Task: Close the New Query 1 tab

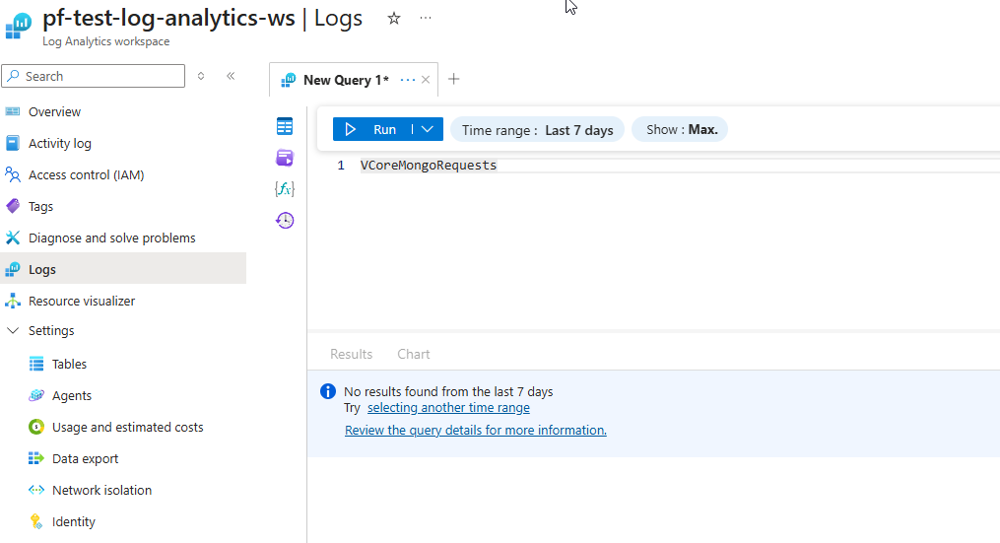Action: point(426,80)
